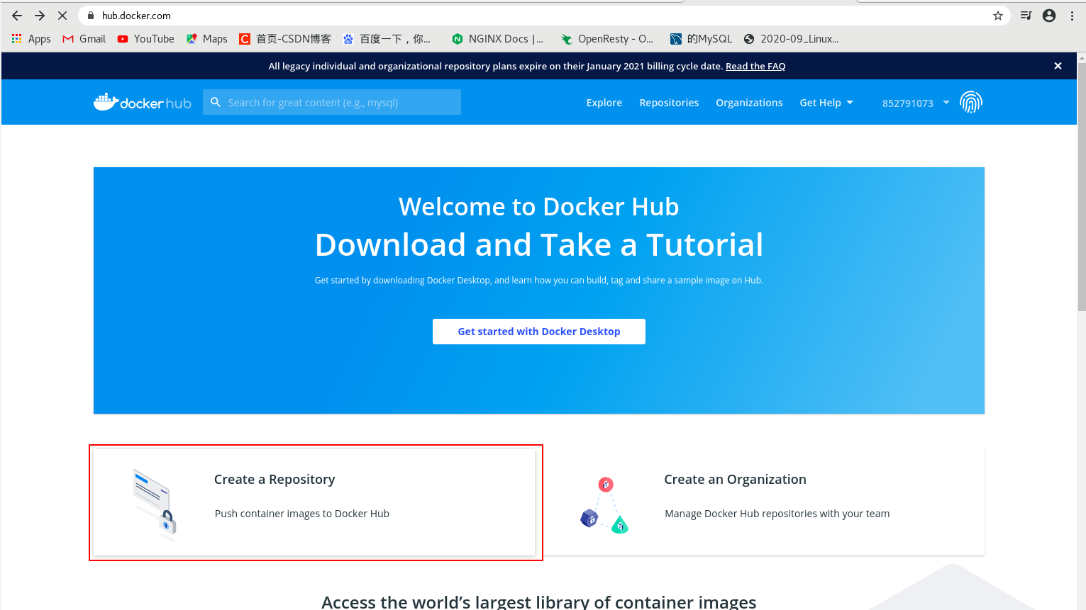Open Chrome profile avatar menu

(x=1049, y=16)
